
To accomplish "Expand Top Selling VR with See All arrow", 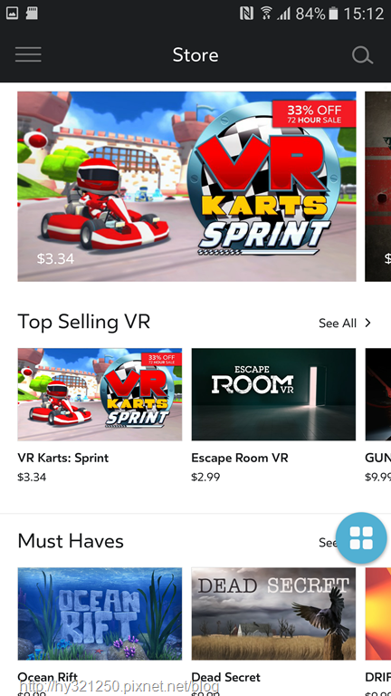I will 368,323.
